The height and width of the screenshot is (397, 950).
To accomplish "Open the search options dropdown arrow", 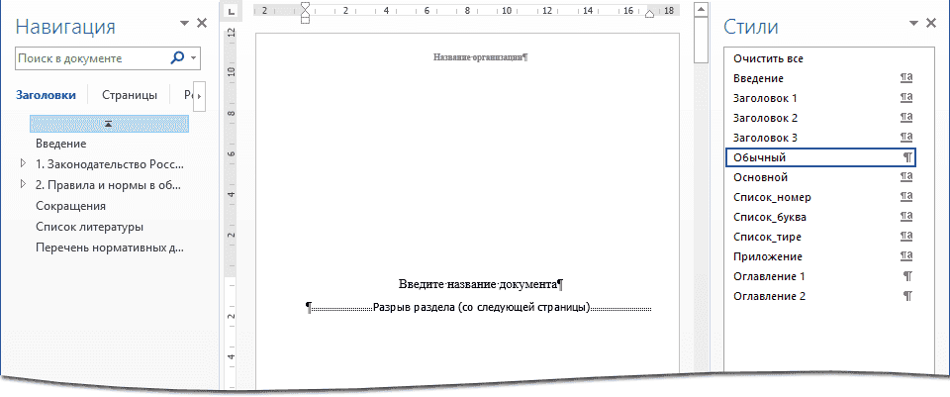I will [193, 58].
